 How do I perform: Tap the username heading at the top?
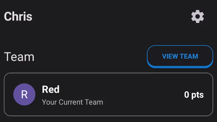tap(18, 17)
